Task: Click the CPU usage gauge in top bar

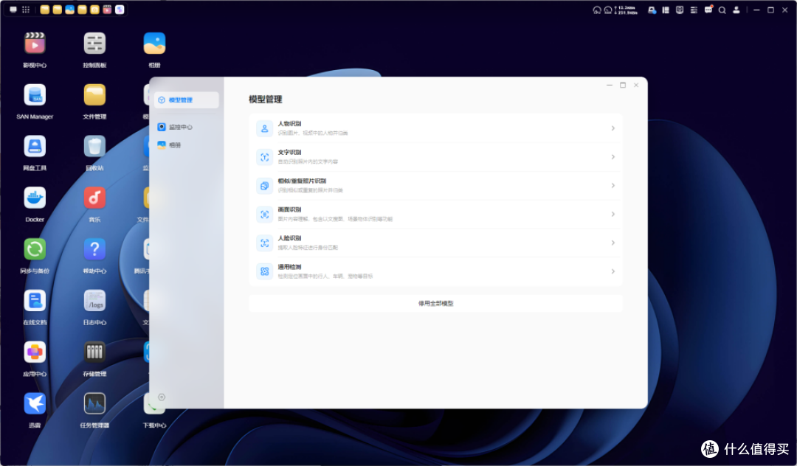Action: [x=597, y=10]
